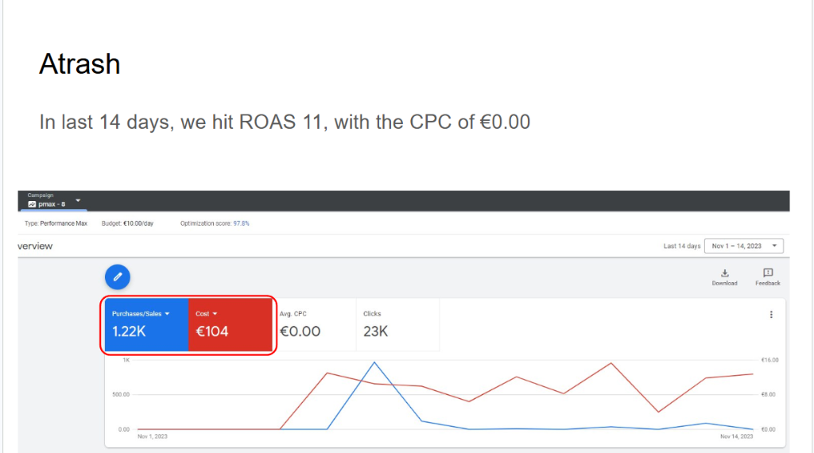Click the 1.22K purchases value
This screenshot has height=453, width=814.
click(129, 331)
